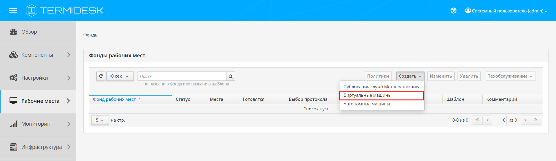Select Публикация служб Метапоставщика option

click(x=382, y=87)
